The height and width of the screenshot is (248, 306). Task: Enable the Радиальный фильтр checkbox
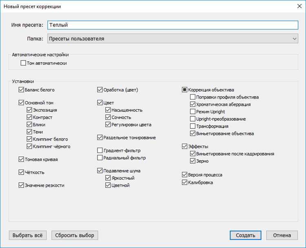[100, 158]
